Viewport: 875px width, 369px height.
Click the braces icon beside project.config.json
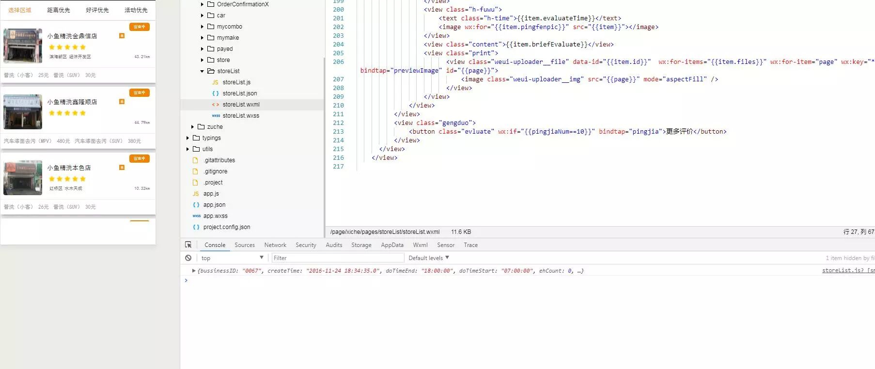196,227
